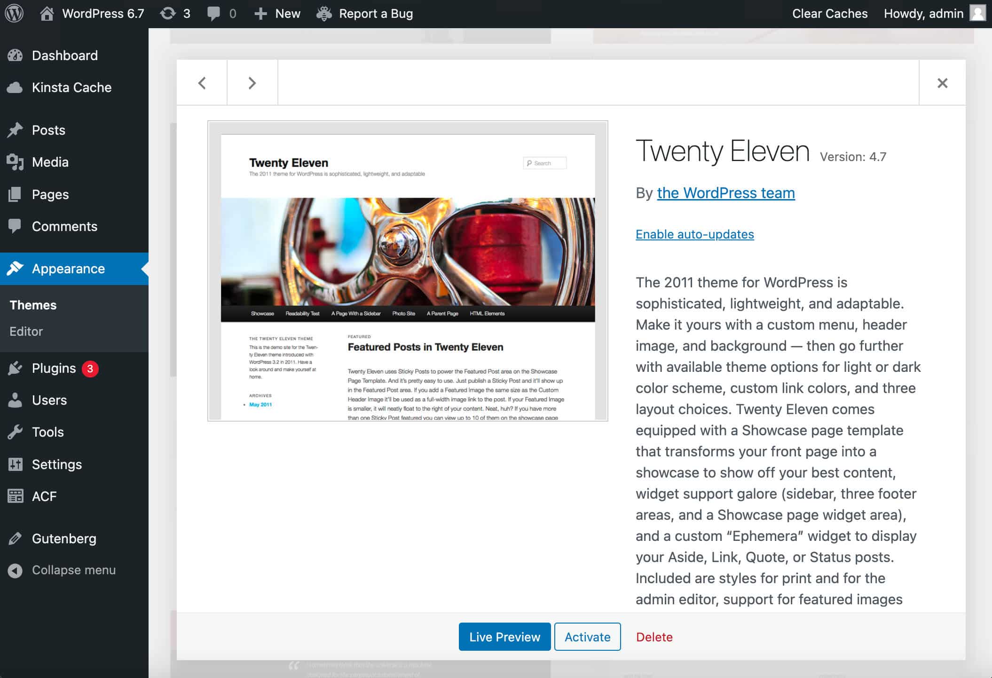This screenshot has height=678, width=992.
Task: Navigate to previous theme using arrow
Action: pyautogui.click(x=201, y=83)
